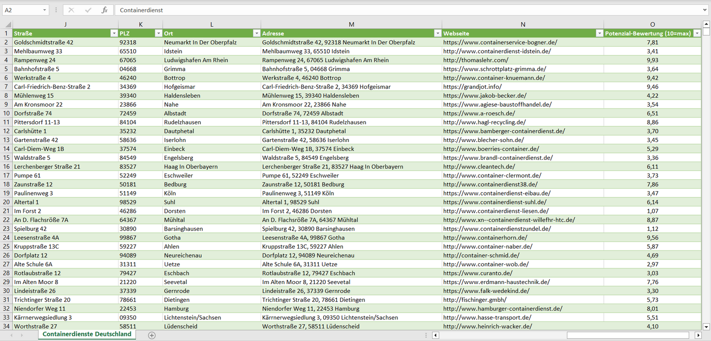The width and height of the screenshot is (711, 341).
Task: Expand the formula bar with the chevron
Action: click(705, 10)
